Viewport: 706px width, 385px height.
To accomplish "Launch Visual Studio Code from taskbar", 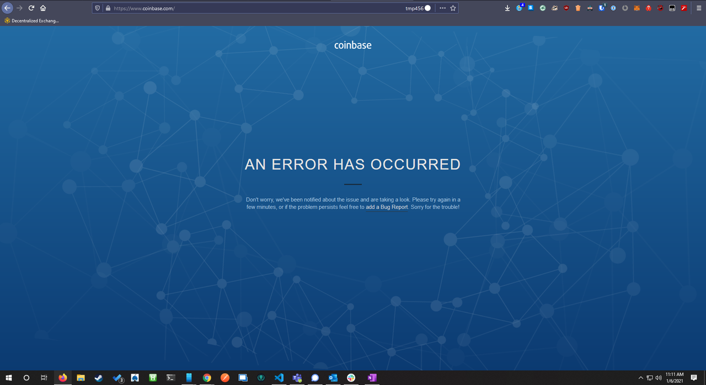I will click(x=279, y=378).
